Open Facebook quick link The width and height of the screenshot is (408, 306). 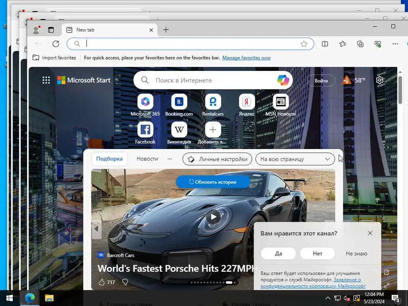click(145, 133)
